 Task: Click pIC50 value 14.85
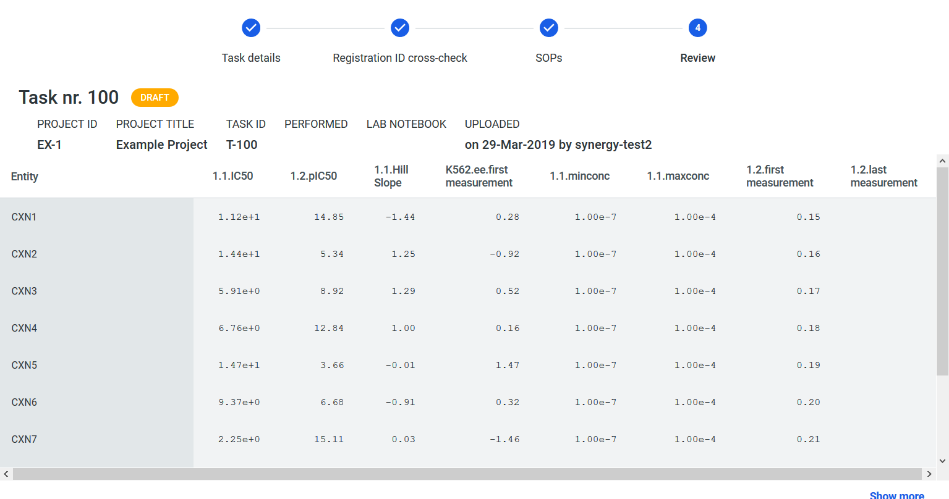[x=329, y=217]
